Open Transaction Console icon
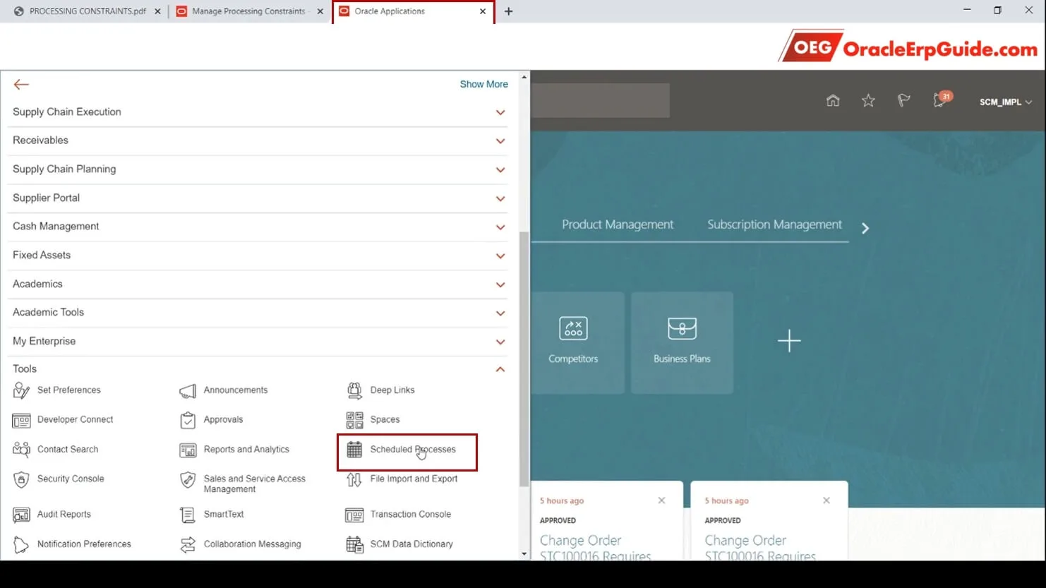This screenshot has width=1046, height=588. (x=354, y=515)
